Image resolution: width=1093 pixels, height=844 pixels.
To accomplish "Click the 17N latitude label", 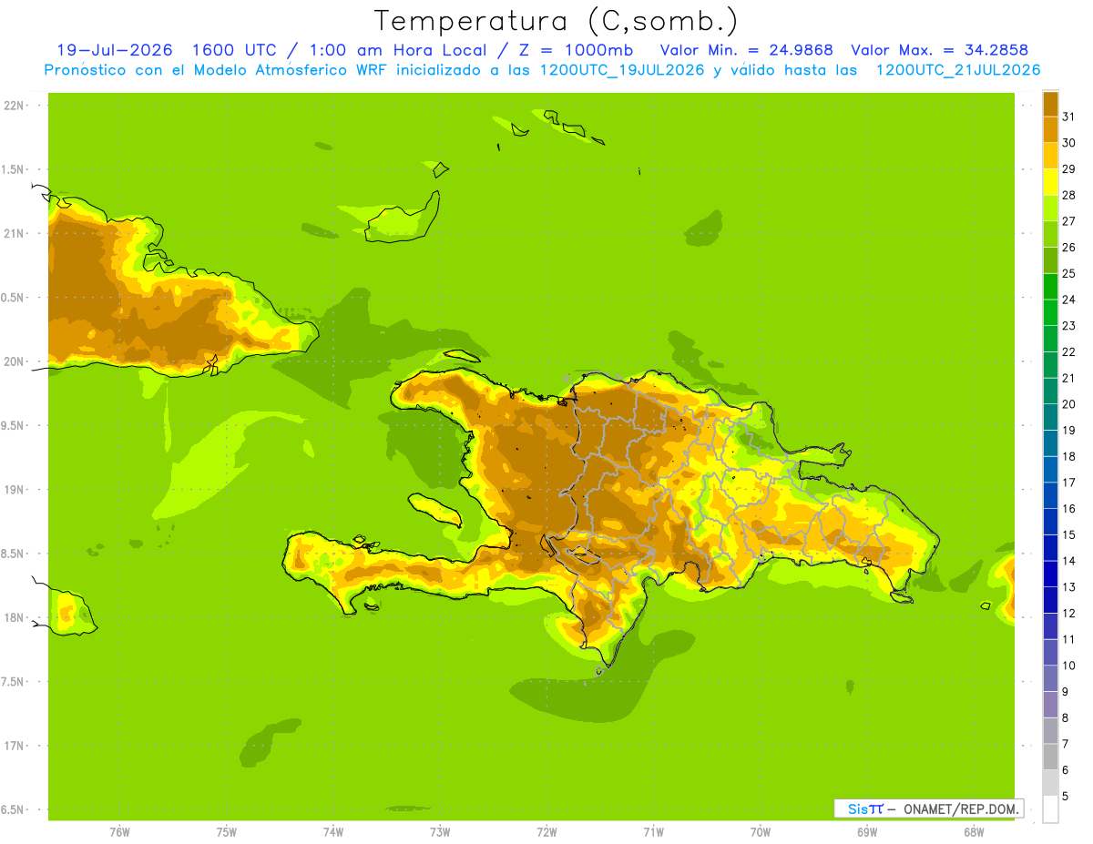I will coord(13,746).
